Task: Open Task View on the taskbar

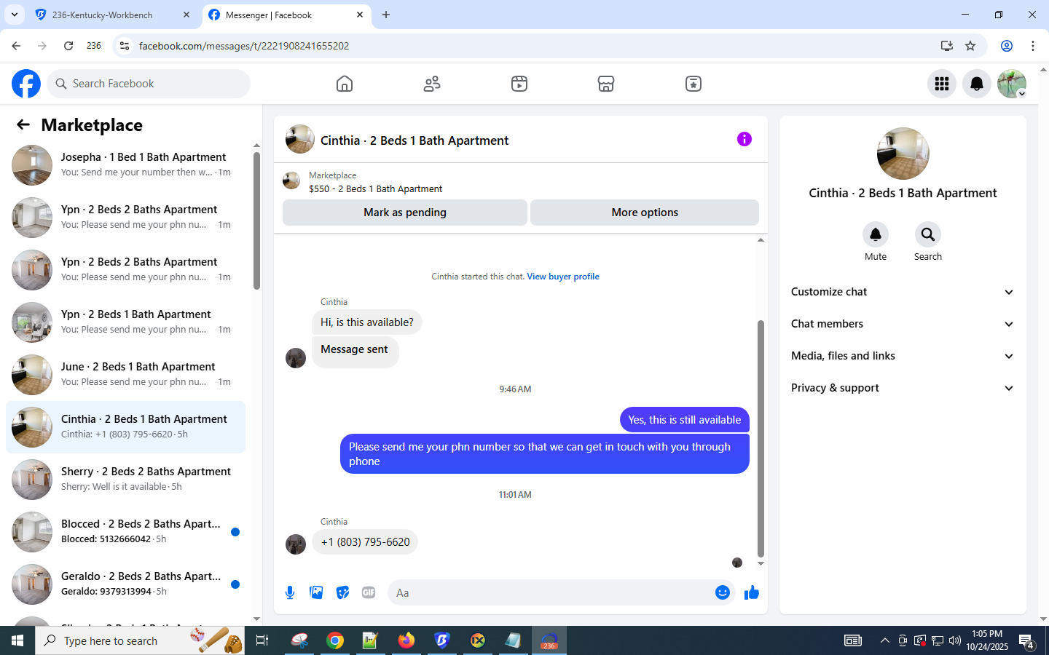Action: [262, 640]
